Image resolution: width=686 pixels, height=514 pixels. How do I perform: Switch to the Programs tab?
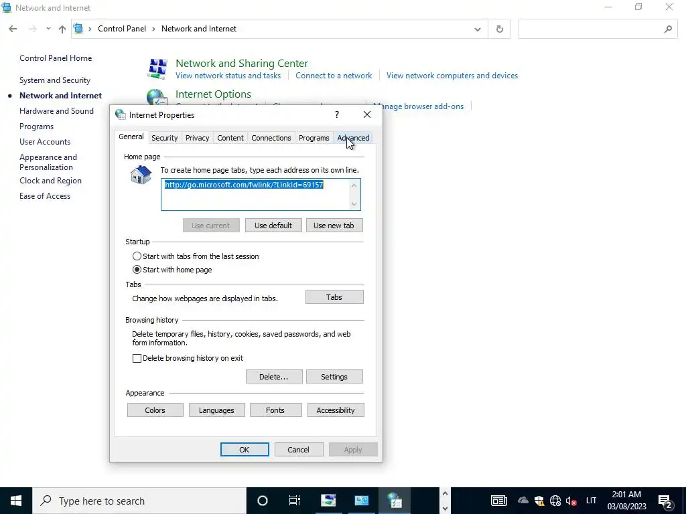(x=314, y=138)
